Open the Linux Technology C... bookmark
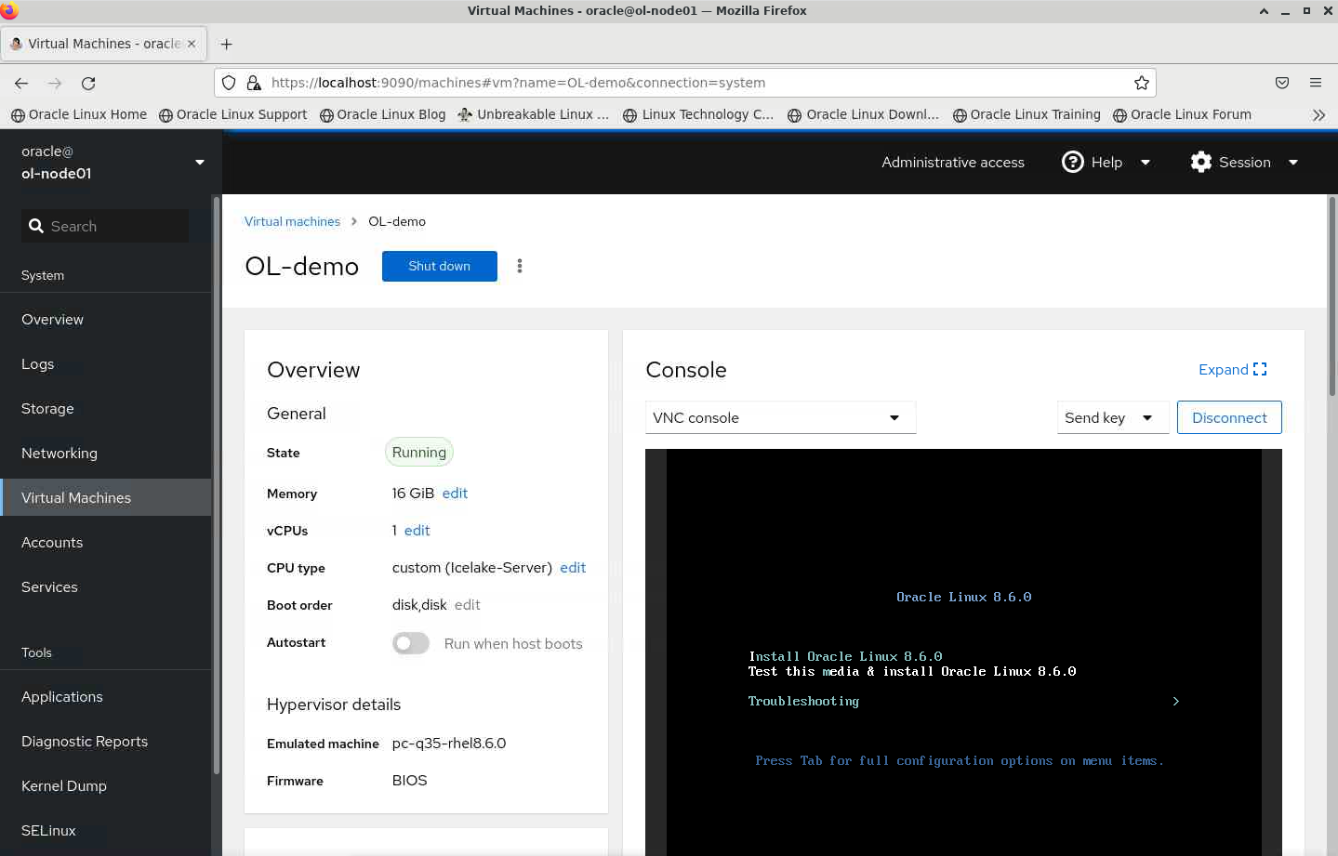The height and width of the screenshot is (856, 1338). [x=698, y=114]
